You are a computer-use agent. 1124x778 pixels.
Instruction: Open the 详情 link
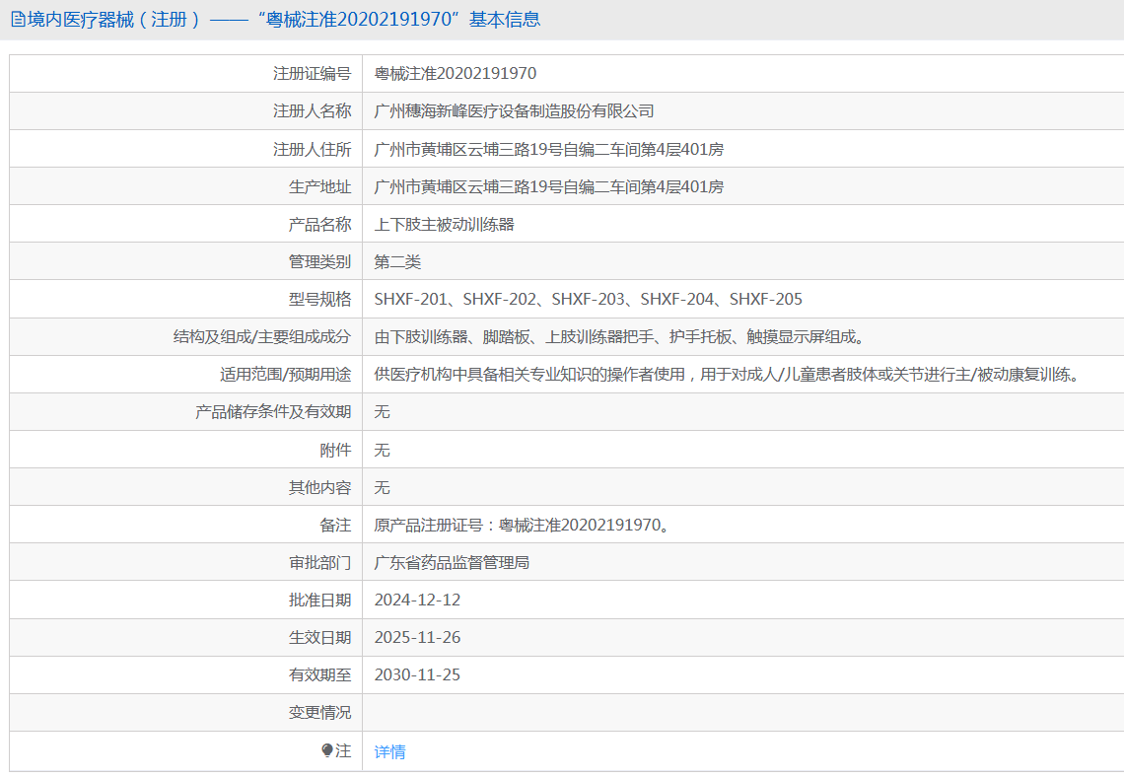point(390,751)
